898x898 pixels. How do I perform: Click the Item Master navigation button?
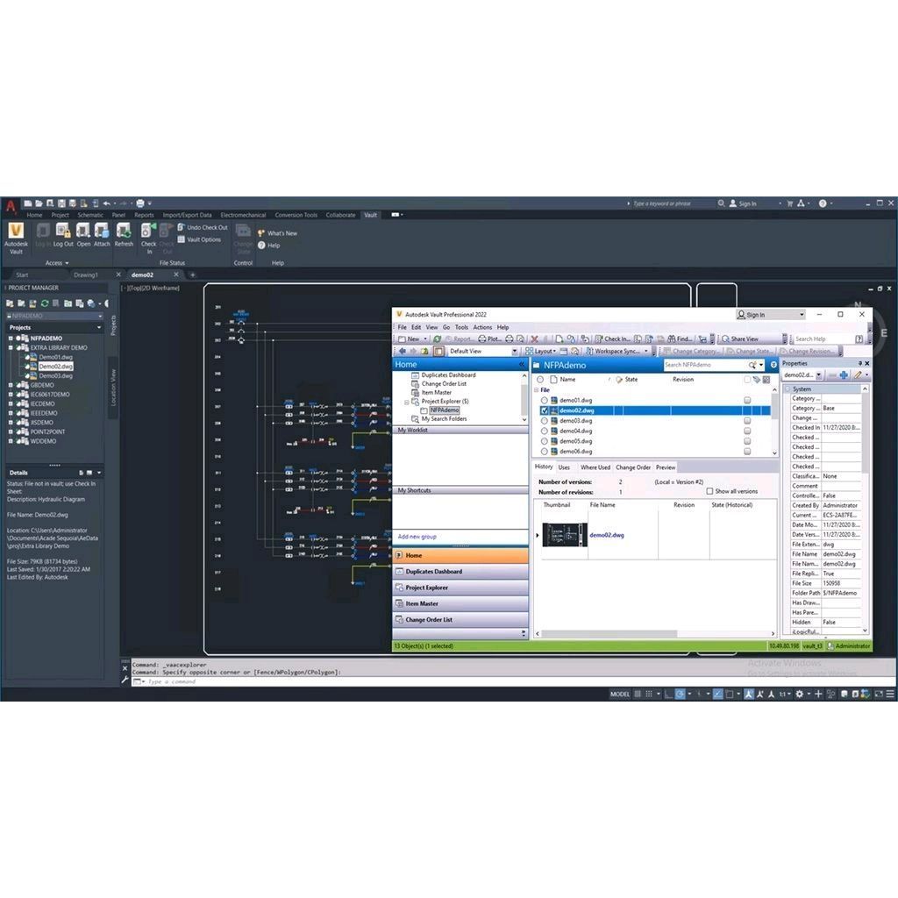(x=460, y=603)
